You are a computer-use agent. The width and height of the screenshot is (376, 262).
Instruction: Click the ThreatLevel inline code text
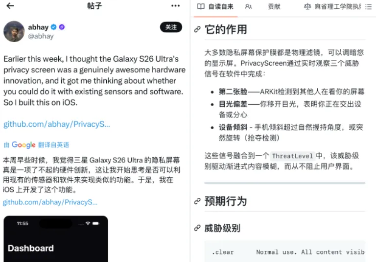coord(293,156)
